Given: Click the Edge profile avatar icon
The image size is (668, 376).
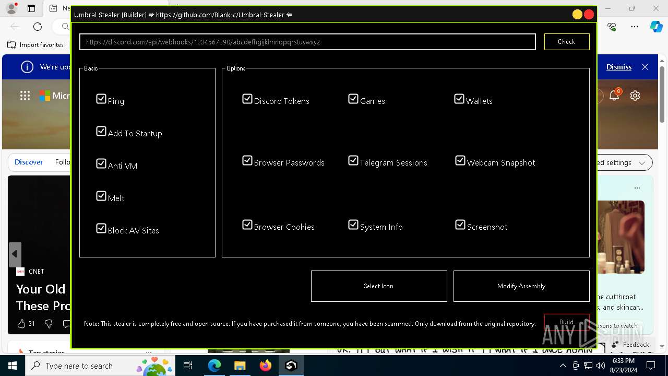Looking at the screenshot, I should (11, 8).
